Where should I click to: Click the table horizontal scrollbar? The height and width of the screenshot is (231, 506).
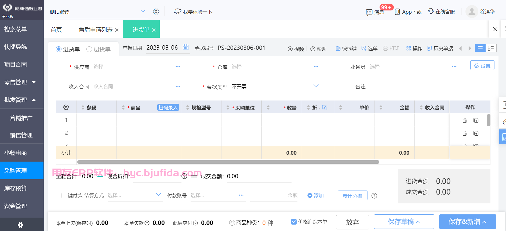click(x=228, y=162)
